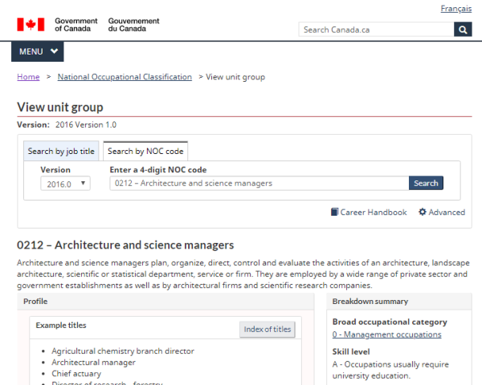The width and height of the screenshot is (482, 385).
Task: Select 'Chief actuary' example title
Action: 76,373
